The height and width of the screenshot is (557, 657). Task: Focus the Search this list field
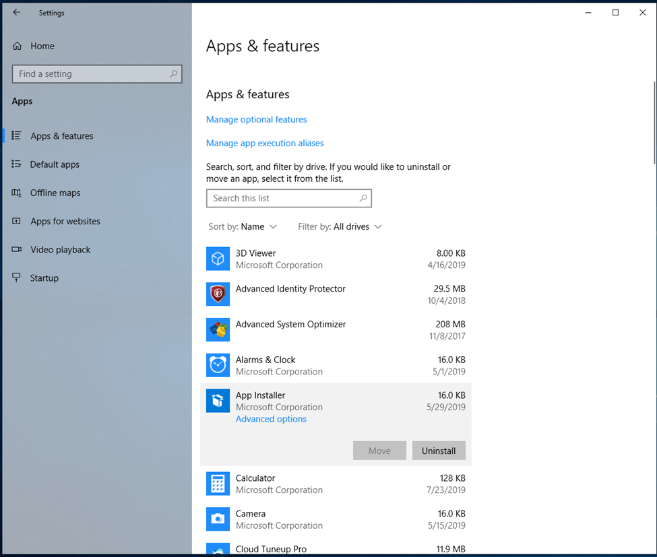click(x=289, y=198)
